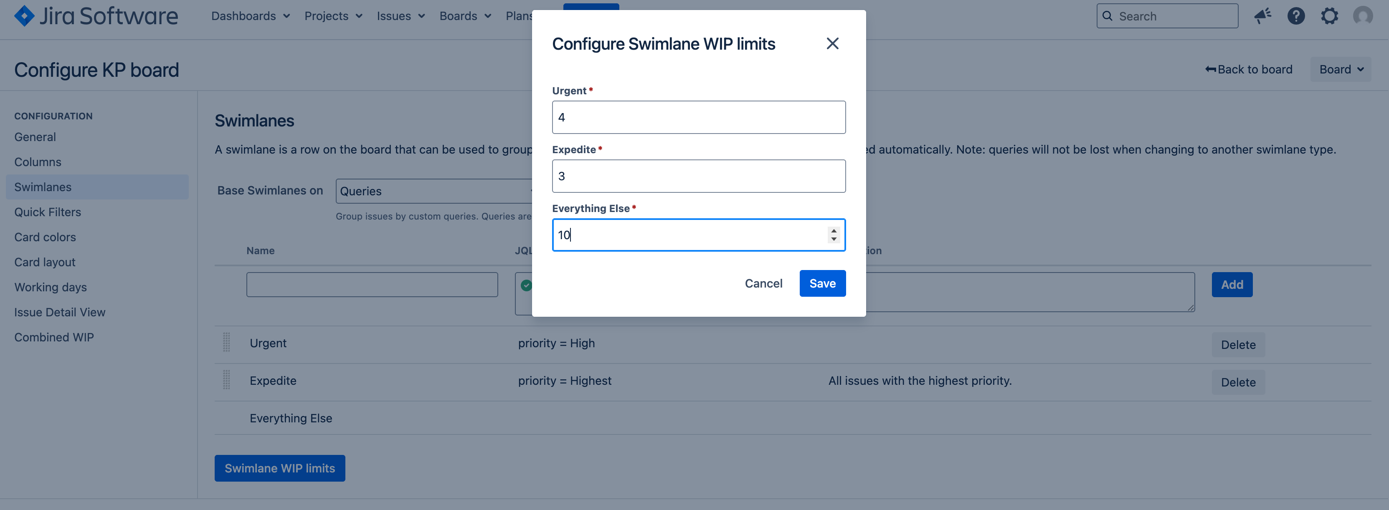Delete the Urgent swimlane
Viewport: 1389px width, 510px height.
tap(1238, 345)
